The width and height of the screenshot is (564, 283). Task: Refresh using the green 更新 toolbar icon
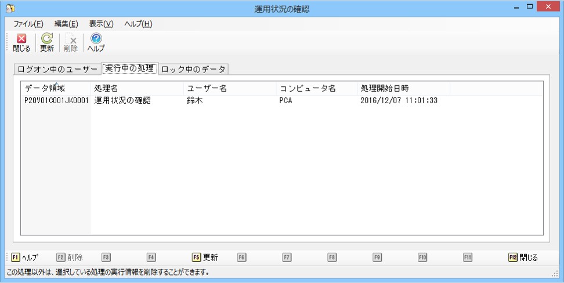point(47,42)
